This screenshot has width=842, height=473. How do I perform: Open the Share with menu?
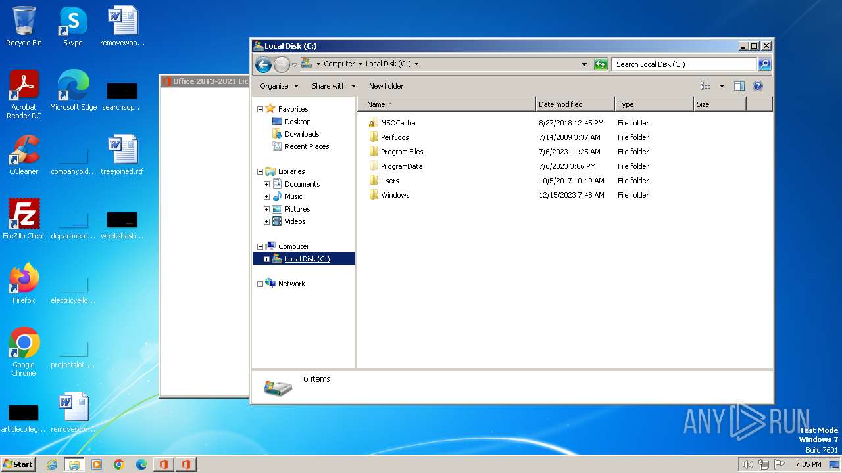click(334, 86)
